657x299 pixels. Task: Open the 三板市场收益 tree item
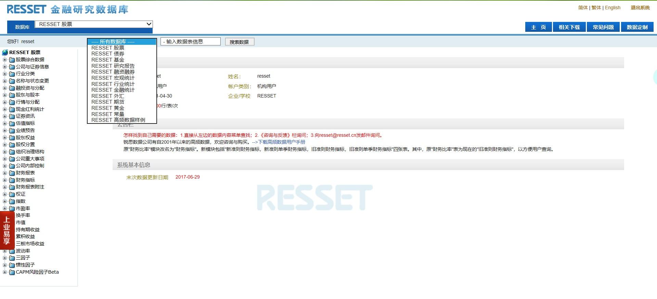[30, 244]
